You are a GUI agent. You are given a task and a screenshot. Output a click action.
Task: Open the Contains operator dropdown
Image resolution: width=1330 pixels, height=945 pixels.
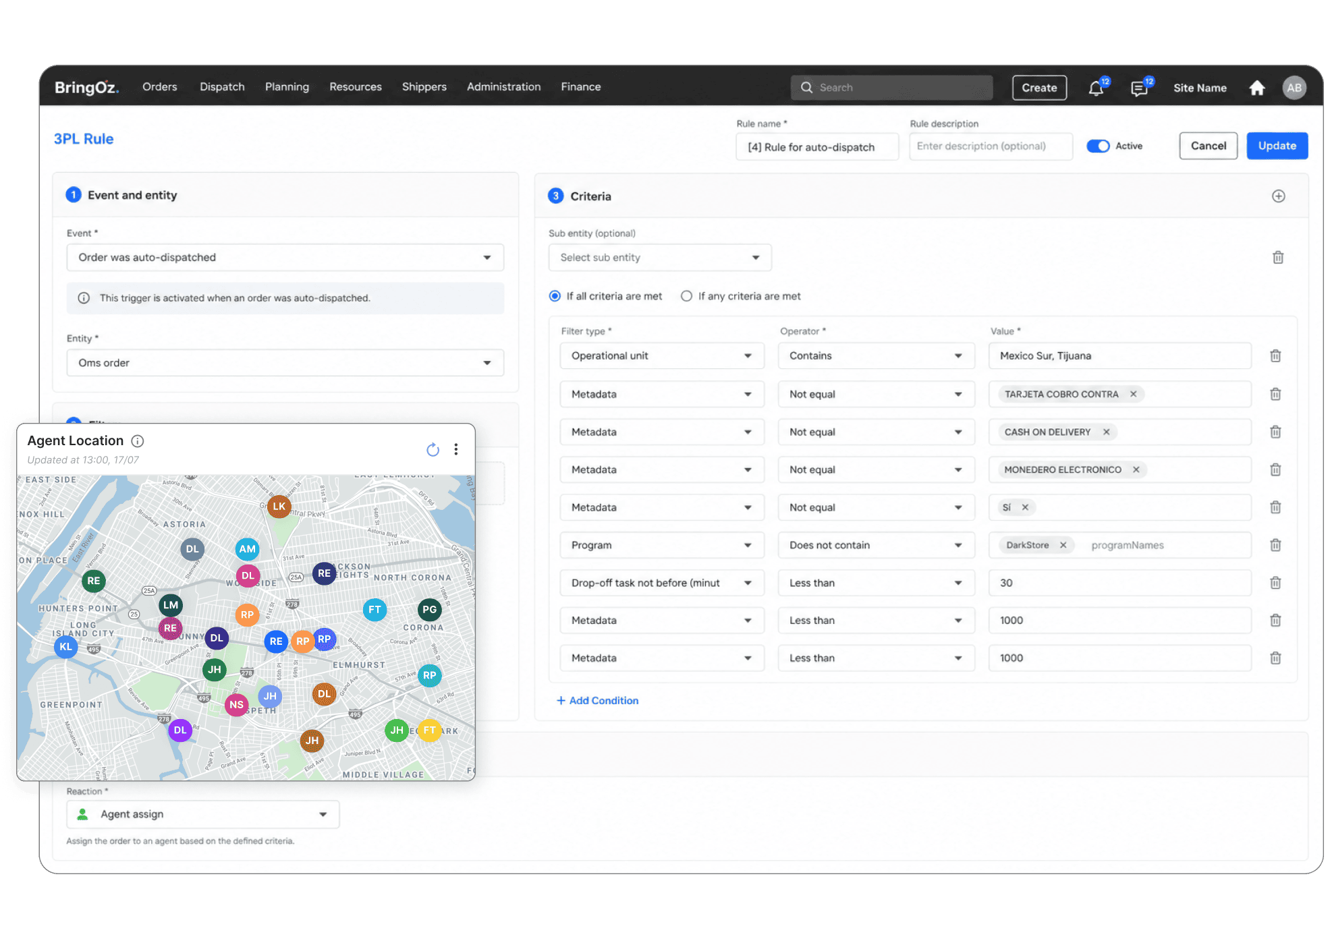click(876, 355)
